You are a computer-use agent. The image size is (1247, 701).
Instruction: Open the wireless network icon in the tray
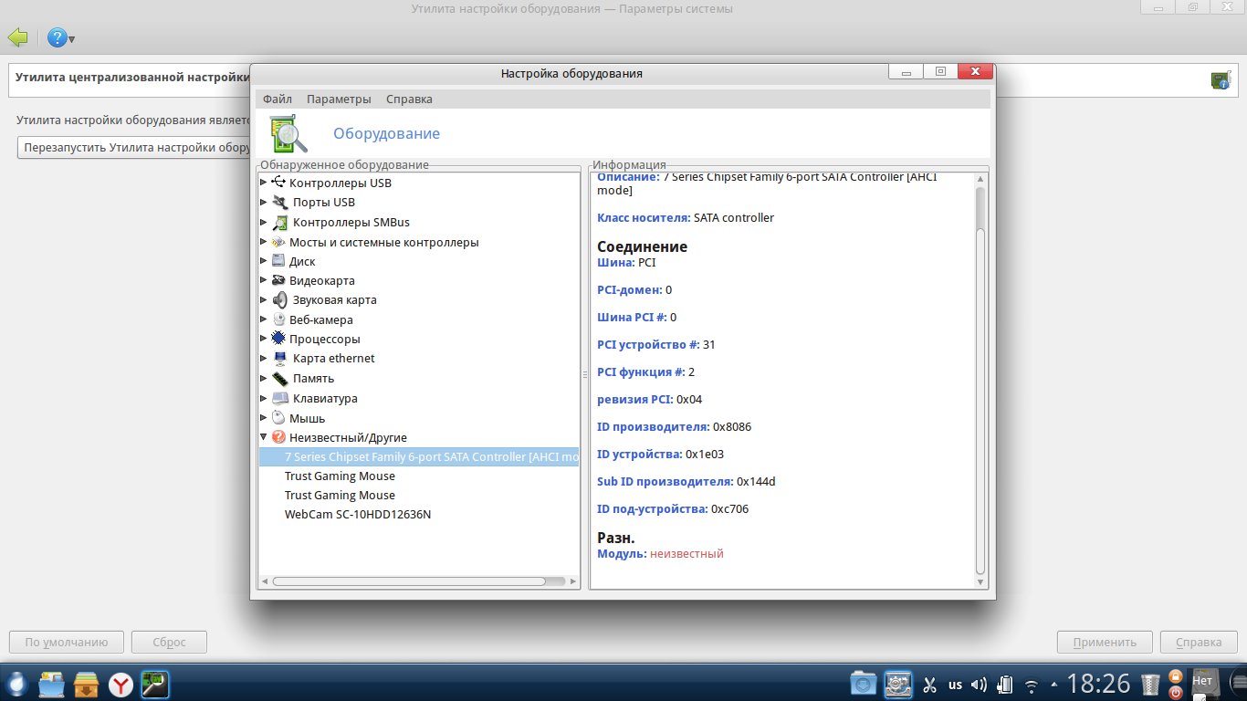tap(1032, 685)
